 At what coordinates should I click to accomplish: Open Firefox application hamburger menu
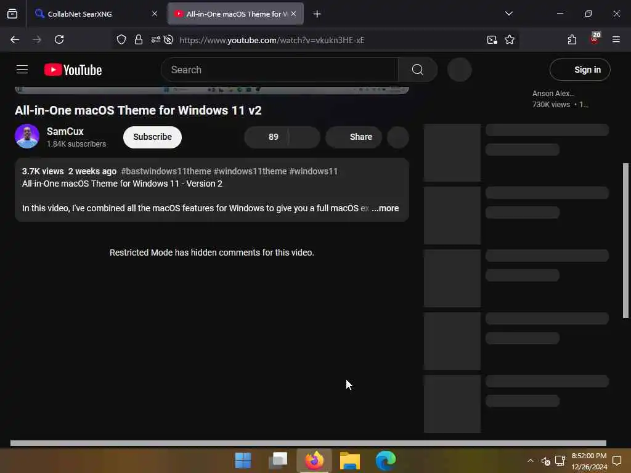tap(616, 39)
